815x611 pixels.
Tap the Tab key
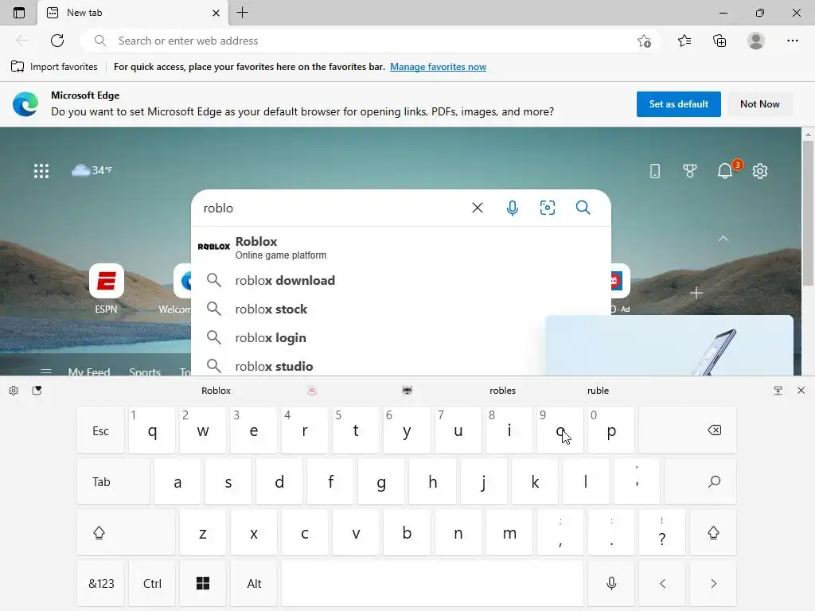(x=113, y=481)
